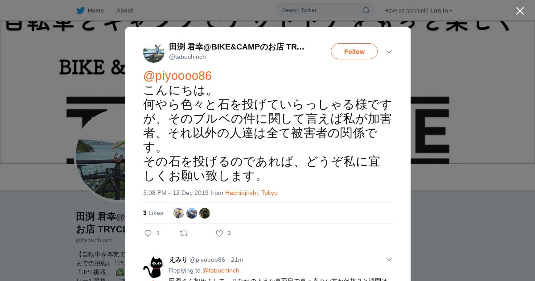Screen dimensions: 535x281
Task: Like the tweet with heart icon
Action: coord(219,233)
